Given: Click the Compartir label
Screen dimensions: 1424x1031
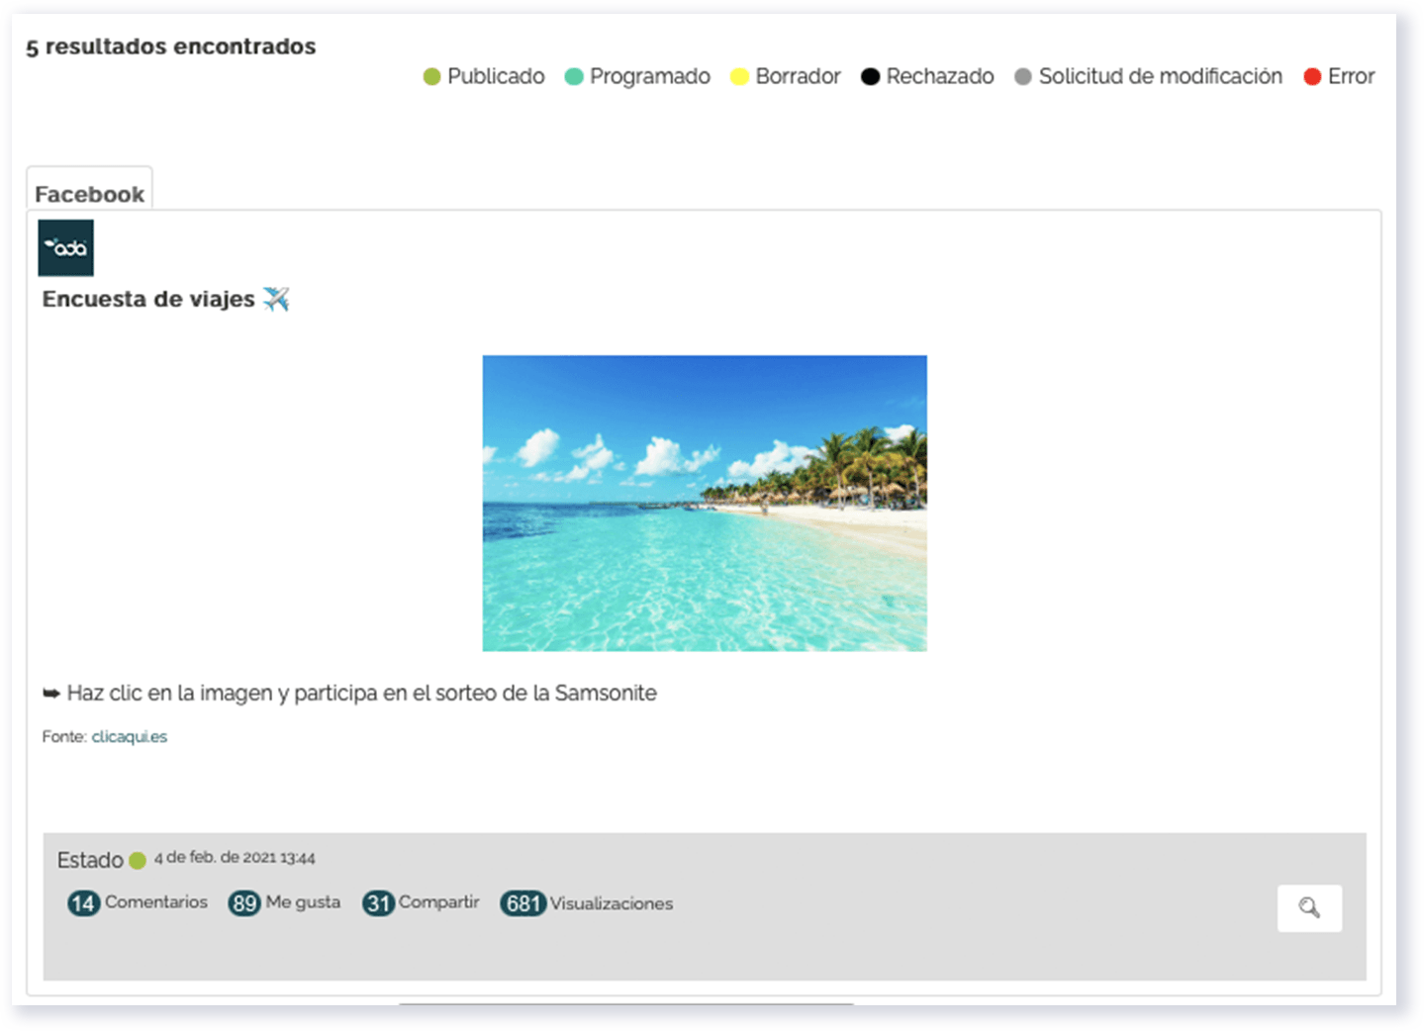Looking at the screenshot, I should point(439,902).
